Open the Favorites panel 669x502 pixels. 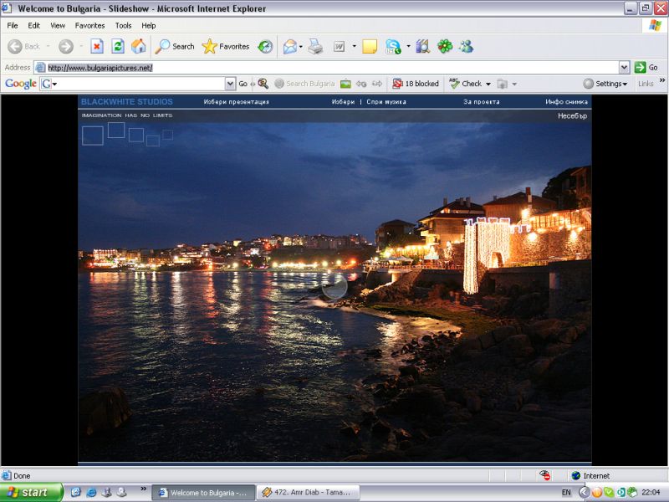coord(226,47)
